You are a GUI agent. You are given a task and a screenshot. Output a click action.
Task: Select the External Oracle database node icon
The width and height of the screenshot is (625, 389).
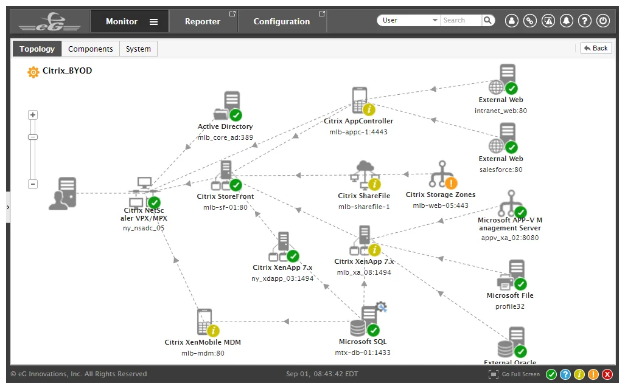point(512,342)
